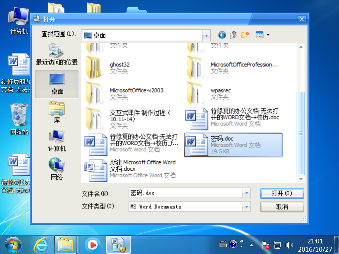Click the volume tray icon
The image size is (339, 254).
(x=289, y=245)
